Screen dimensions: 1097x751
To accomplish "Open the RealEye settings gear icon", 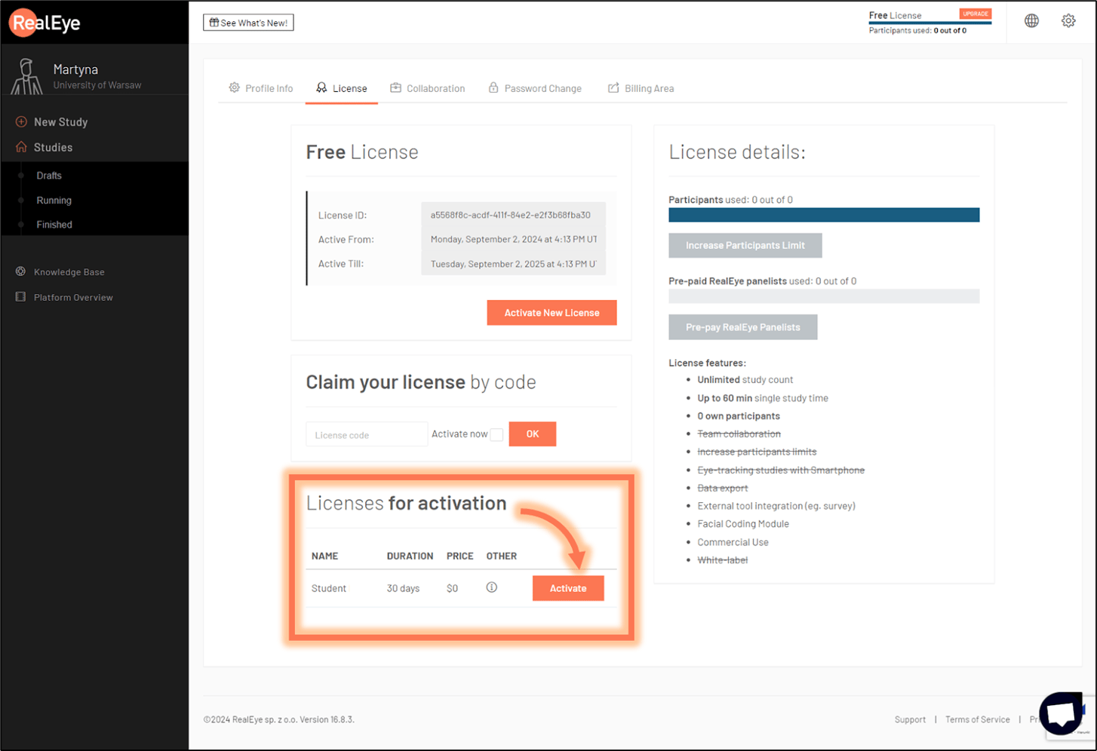I will pos(1068,20).
